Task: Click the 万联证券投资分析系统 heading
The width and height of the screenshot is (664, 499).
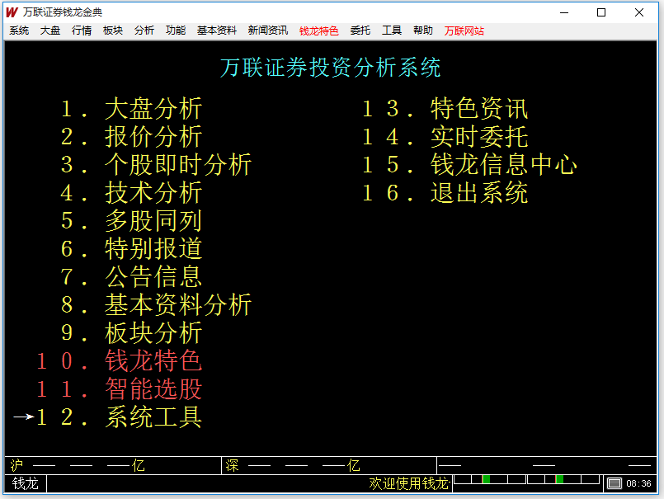Action: 330,68
